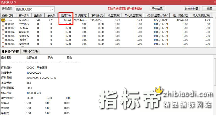Click the 86.74 win rate value
Image resolution: width=216 pixels, height=116 pixels.
point(67,20)
